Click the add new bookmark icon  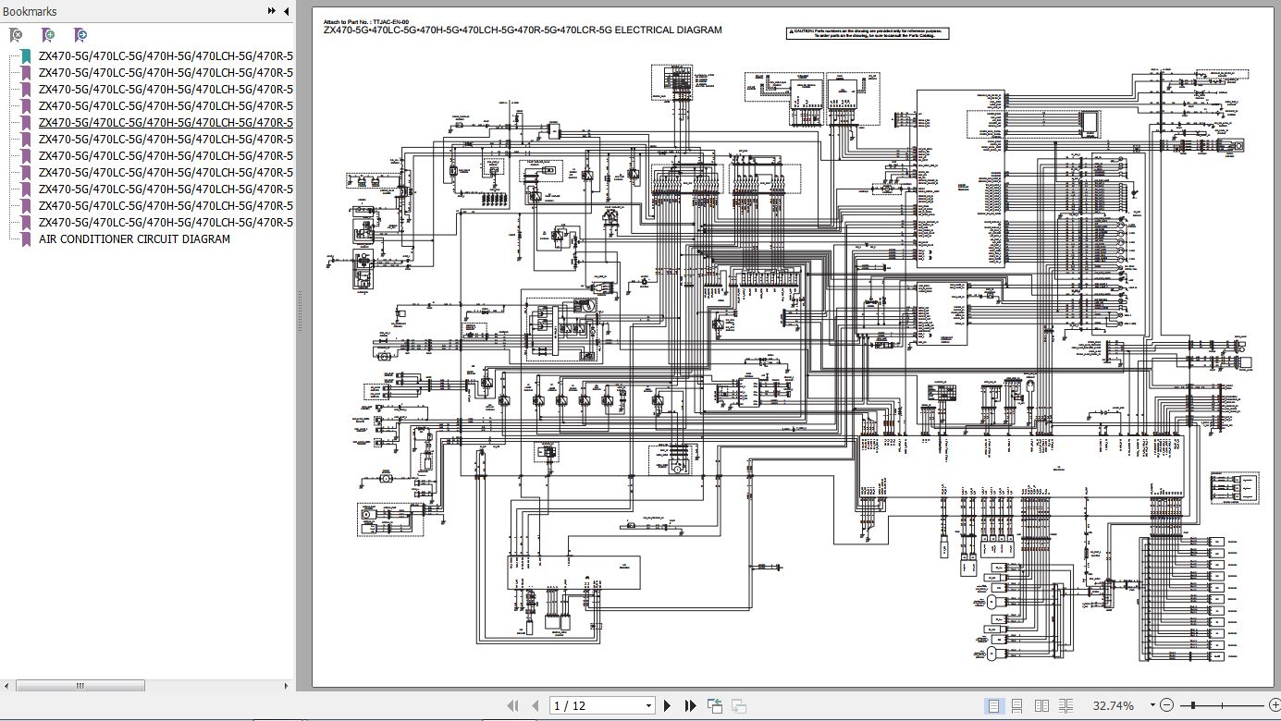pyautogui.click(x=48, y=35)
